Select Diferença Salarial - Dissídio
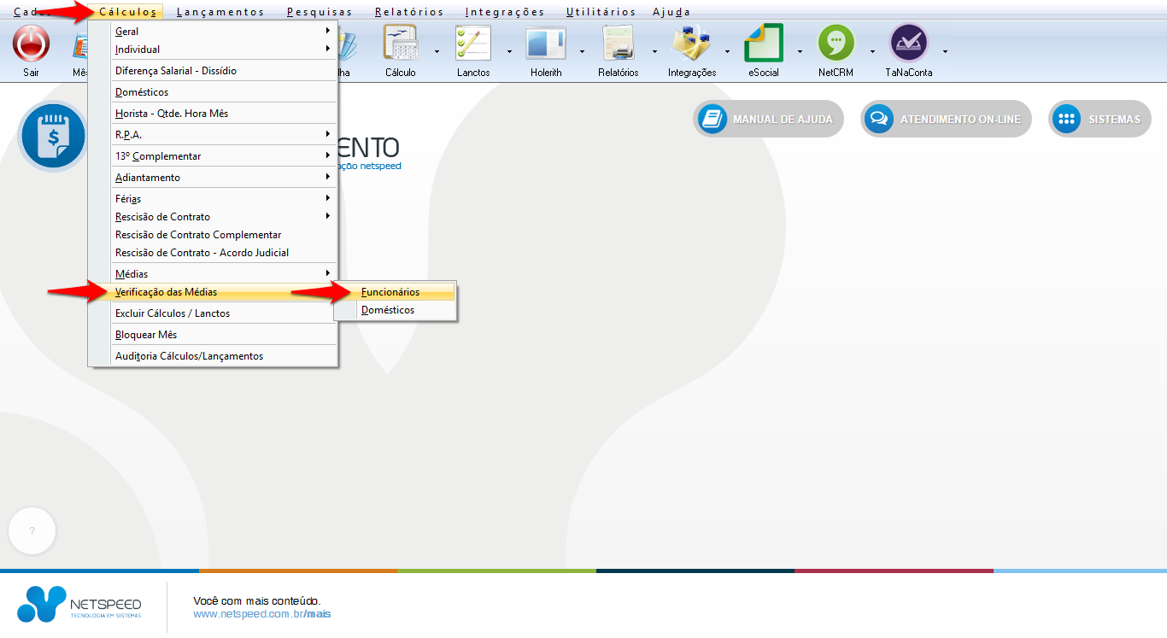1167x638 pixels. point(214,71)
